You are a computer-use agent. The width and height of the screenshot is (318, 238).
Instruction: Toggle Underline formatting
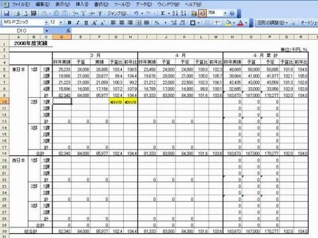86,22
